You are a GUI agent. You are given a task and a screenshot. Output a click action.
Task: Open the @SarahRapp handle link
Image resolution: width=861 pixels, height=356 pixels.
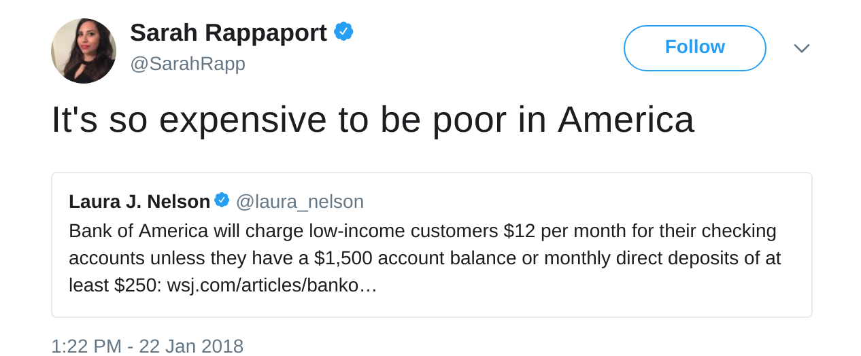(x=187, y=64)
